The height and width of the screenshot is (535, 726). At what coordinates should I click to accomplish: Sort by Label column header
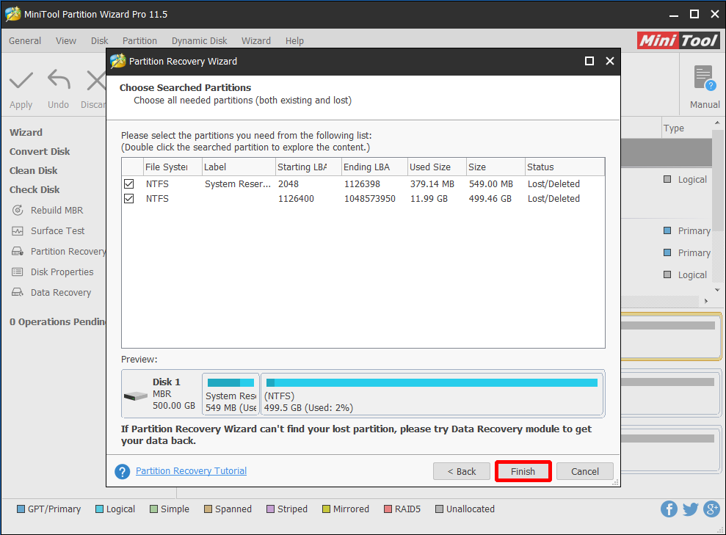point(239,167)
